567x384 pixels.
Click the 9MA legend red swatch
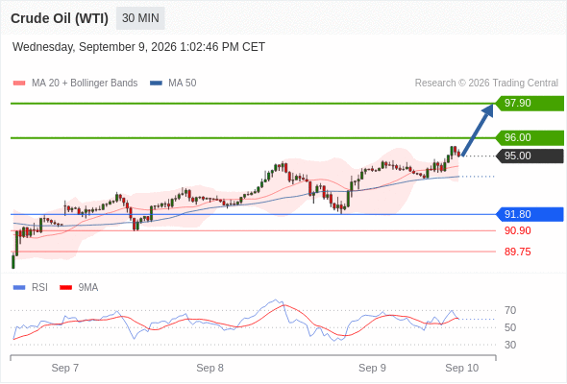pyautogui.click(x=65, y=288)
